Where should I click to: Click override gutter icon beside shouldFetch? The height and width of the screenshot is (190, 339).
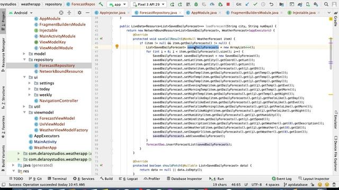click(x=101, y=165)
